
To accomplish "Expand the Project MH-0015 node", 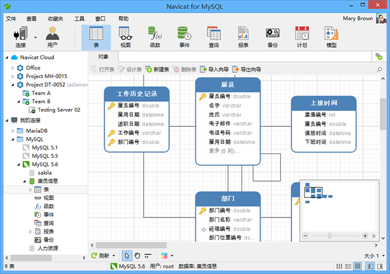I will tap(13, 77).
